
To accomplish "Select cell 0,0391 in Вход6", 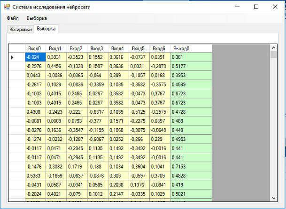I will pos(160,57).
